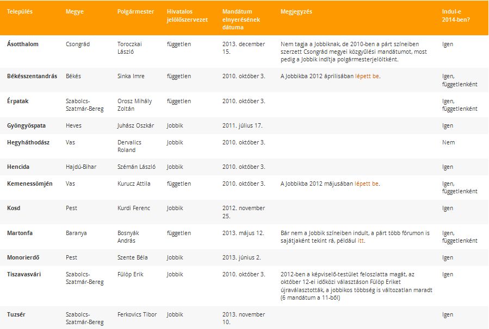Click the Polgármester column header
This screenshot has width=489, height=329.
tap(135, 12)
